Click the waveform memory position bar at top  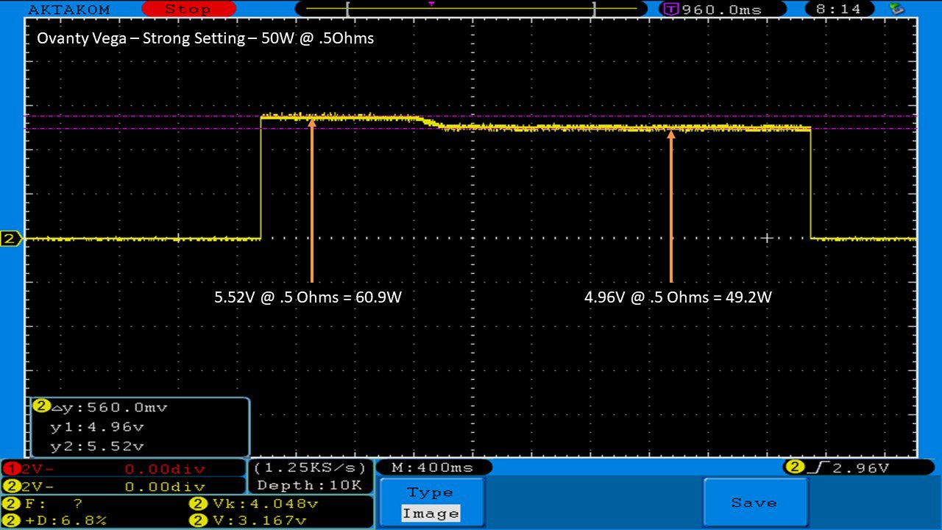pos(471,10)
